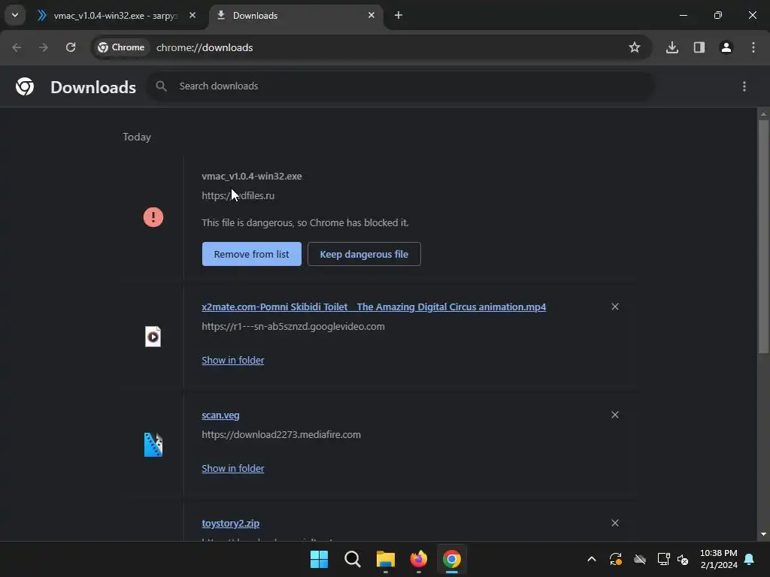Viewport: 770px width, 577px height.
Task: Click the https://r1---sn-ab5sznzd.googlevideo.com URL text
Action: (x=293, y=327)
